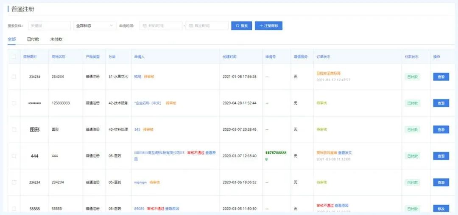458x215 pixels.
Task: Open applicant link wqwqw
Action: pos(140,182)
